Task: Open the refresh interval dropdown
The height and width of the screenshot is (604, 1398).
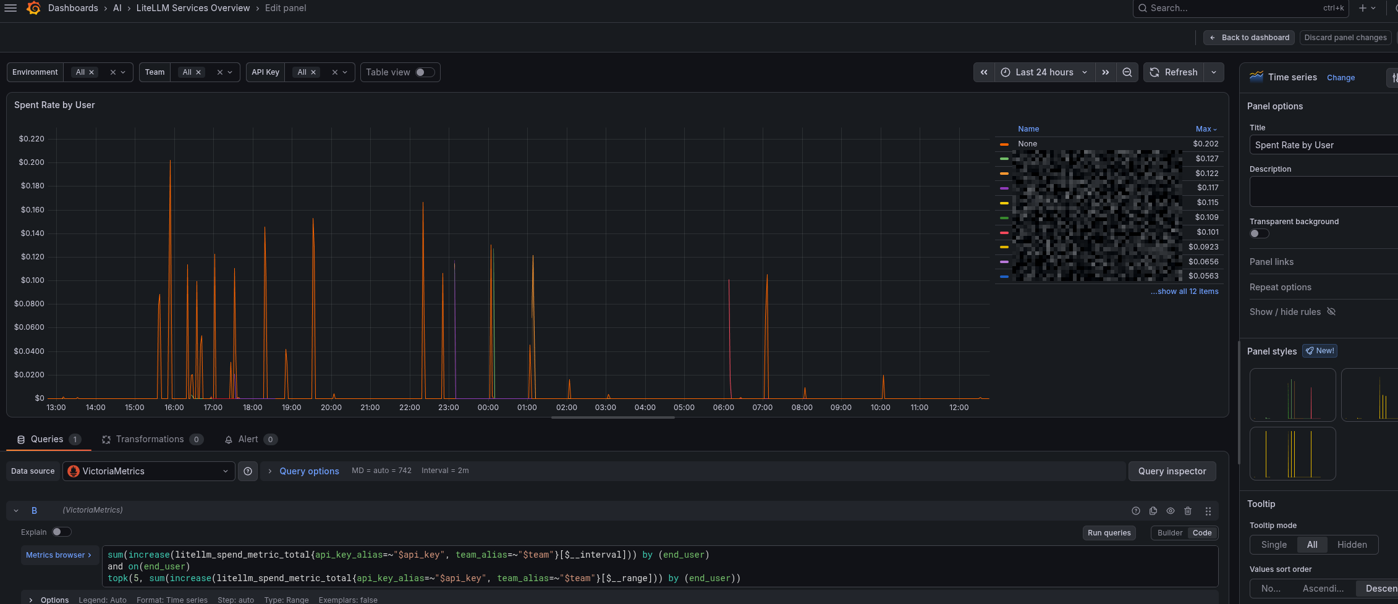Action: pos(1214,72)
